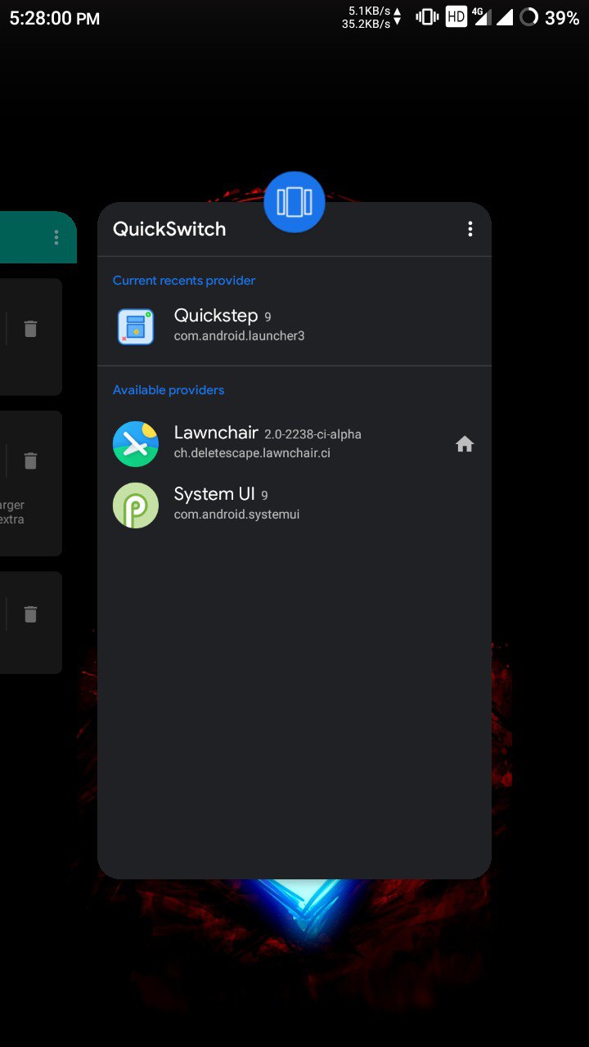
Task: Tap the Current recents provider header
Action: (184, 281)
